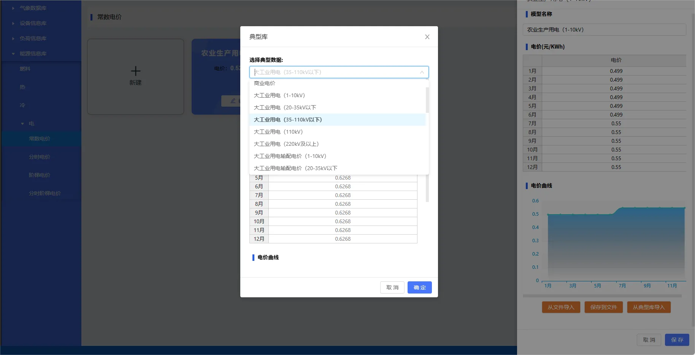Click 10月 row value 0.6268 in dialog
Screen dimensions: 695x355
tap(343, 221)
